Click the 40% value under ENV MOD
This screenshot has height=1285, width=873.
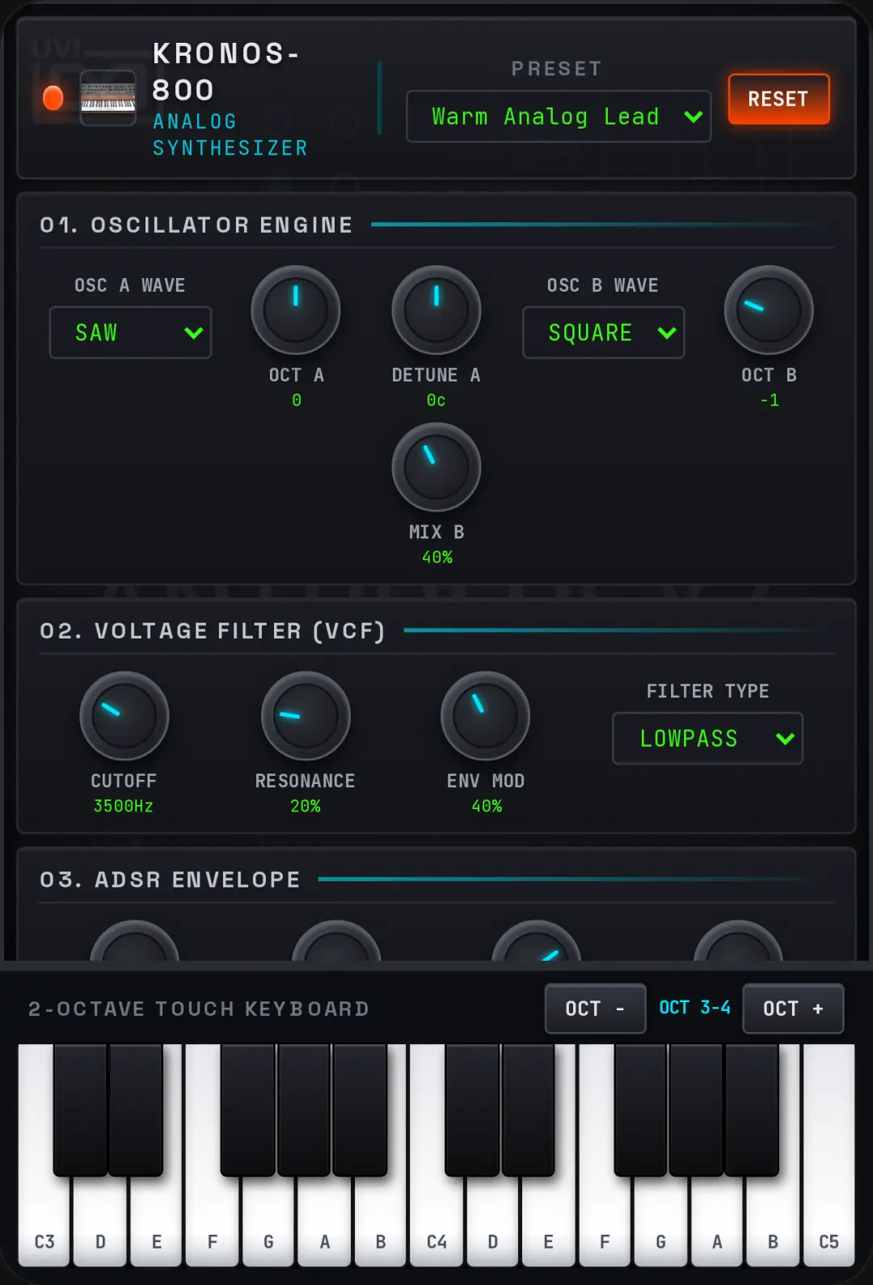click(487, 806)
